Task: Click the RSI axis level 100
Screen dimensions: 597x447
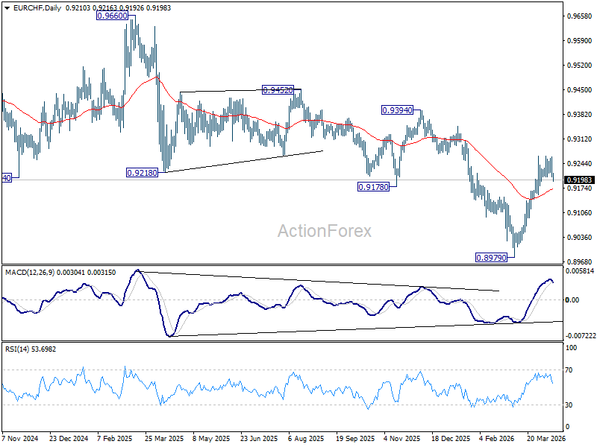Action: [571, 348]
